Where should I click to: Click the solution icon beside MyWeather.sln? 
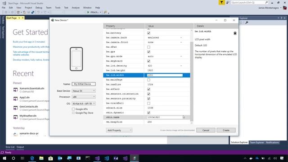point(15,117)
